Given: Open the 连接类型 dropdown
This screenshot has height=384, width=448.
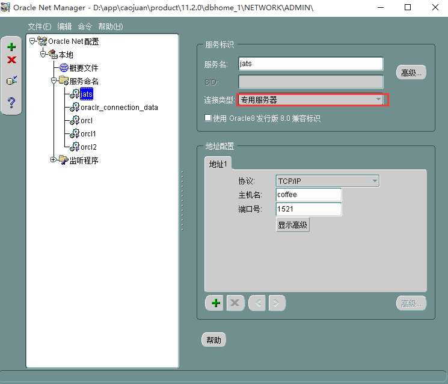Looking at the screenshot, I should (311, 100).
